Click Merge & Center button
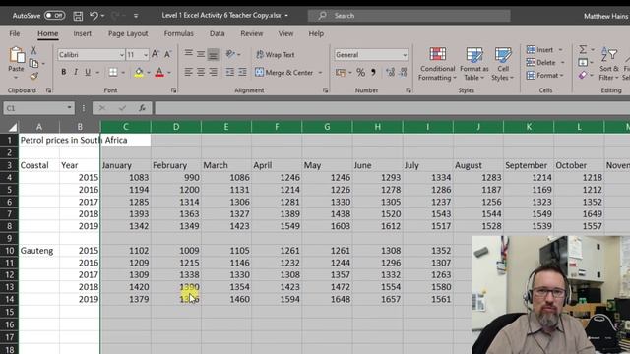Viewport: 630px width, 354px height. tap(284, 73)
